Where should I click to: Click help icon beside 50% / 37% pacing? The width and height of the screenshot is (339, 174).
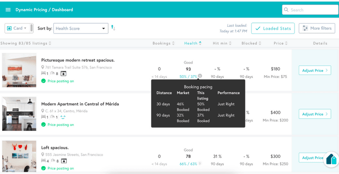200,76
